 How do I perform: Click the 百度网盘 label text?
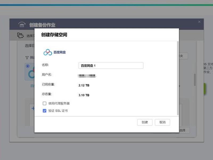[60, 52]
